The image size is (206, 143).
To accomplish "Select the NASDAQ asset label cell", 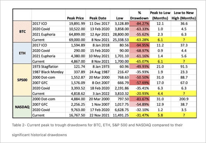I will [x=22, y=107].
